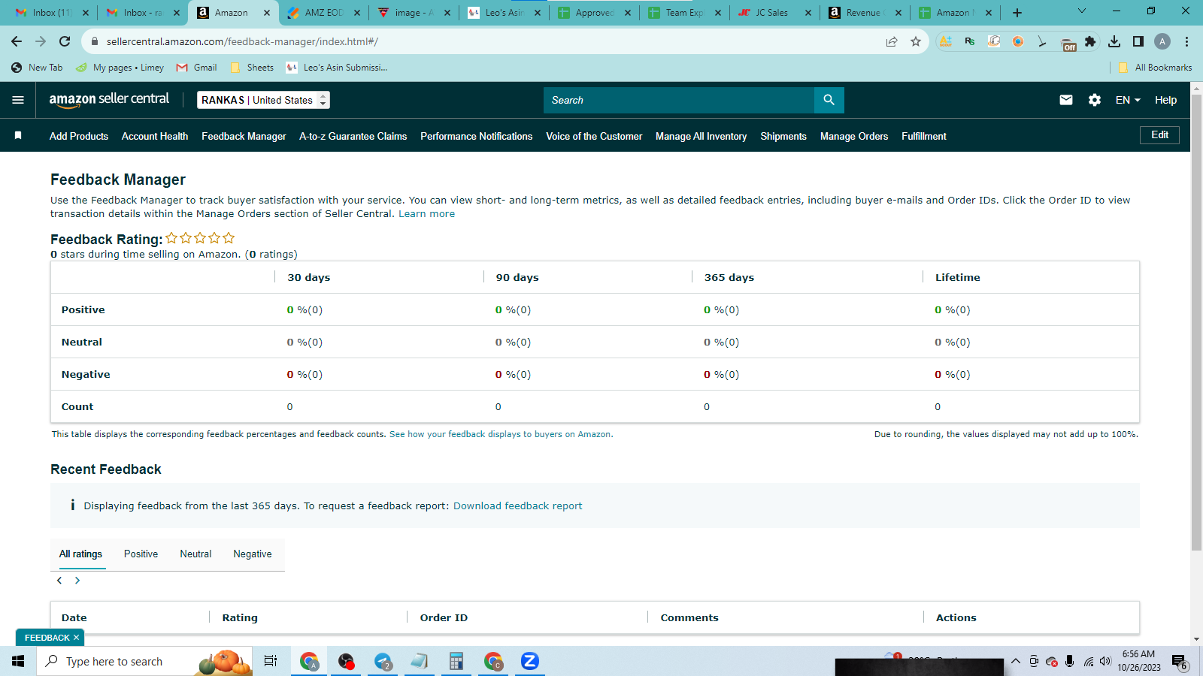The image size is (1203, 676).
Task: Open the Chrome three-dot menu
Action: pyautogui.click(x=1186, y=41)
